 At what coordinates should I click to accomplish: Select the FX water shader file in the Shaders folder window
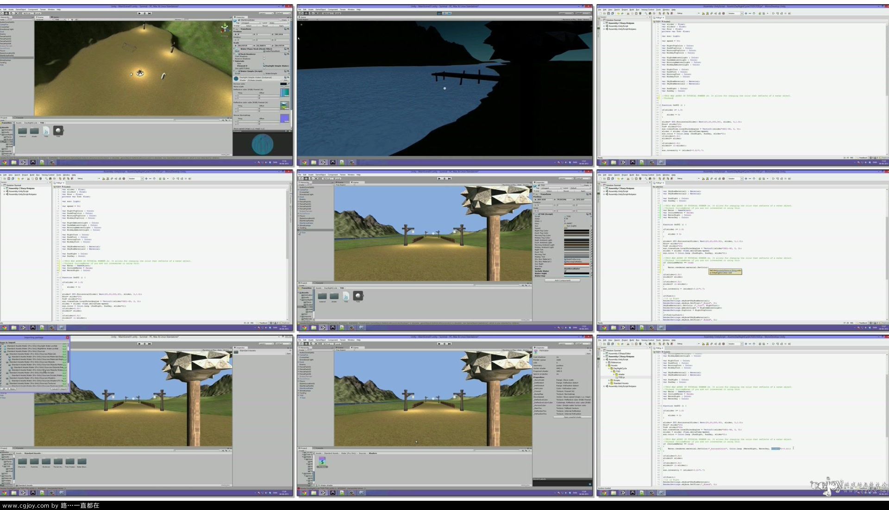322,462
